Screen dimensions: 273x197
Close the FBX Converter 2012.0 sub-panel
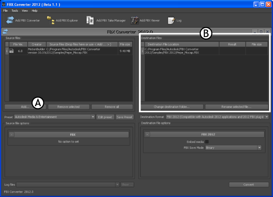(268, 32)
